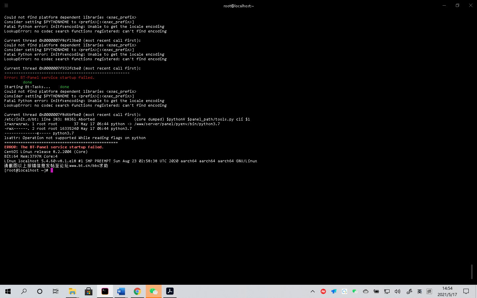The height and width of the screenshot is (298, 477).
Task: Click the green 'done' after Starting Bt-Tasks
Action: [65, 87]
